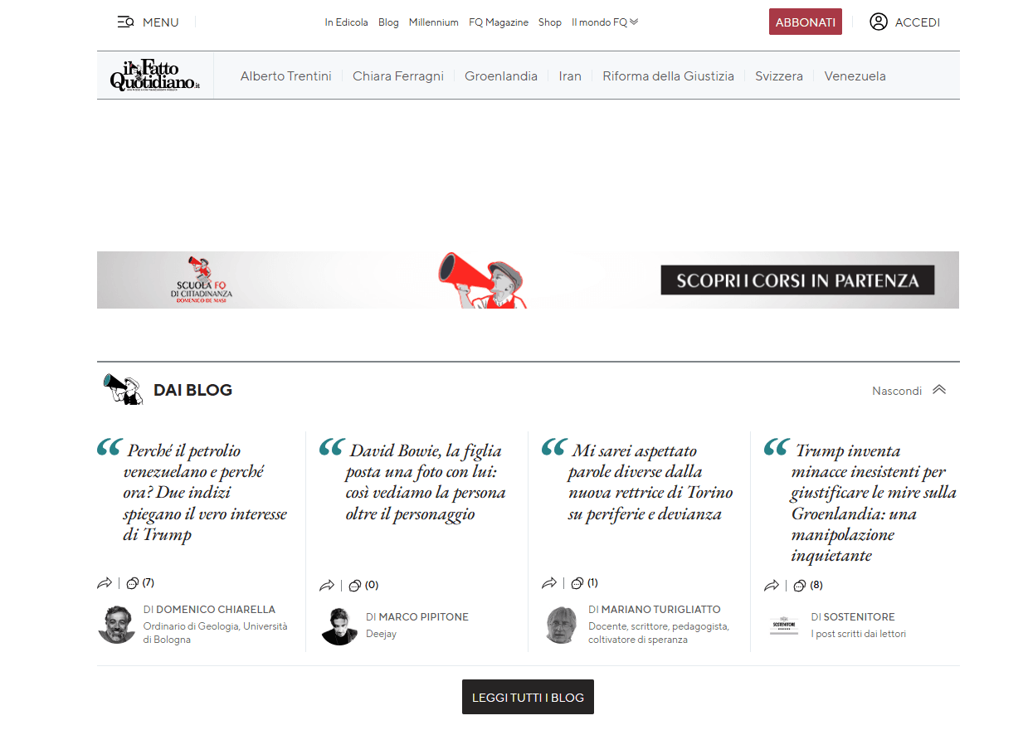Read the nuova rettrice di Torino headline

(650, 482)
